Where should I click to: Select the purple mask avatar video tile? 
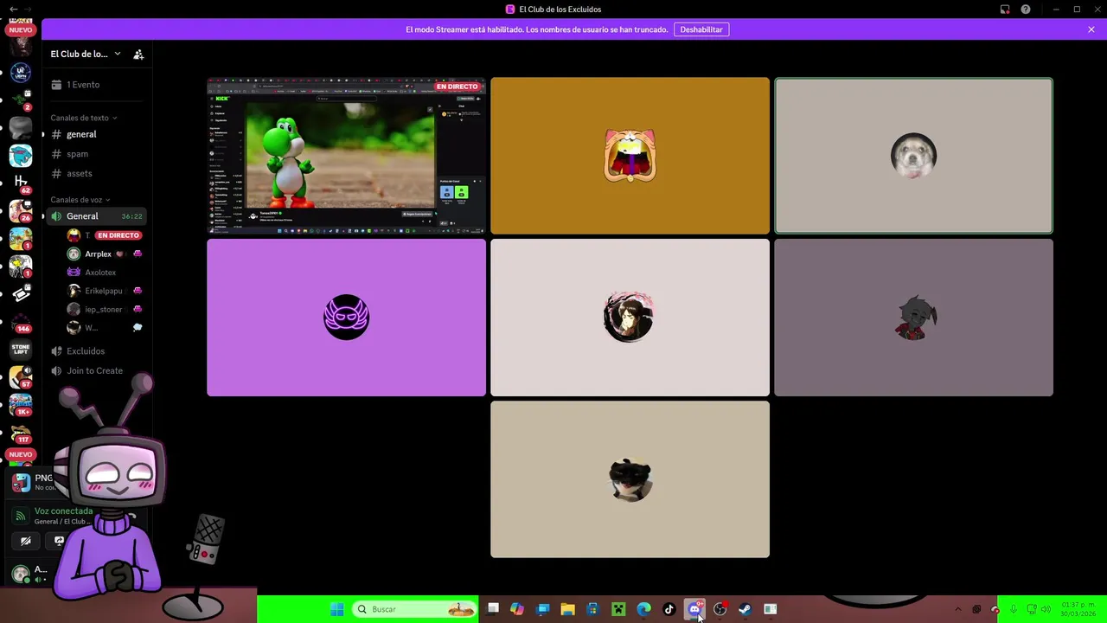[x=346, y=318]
